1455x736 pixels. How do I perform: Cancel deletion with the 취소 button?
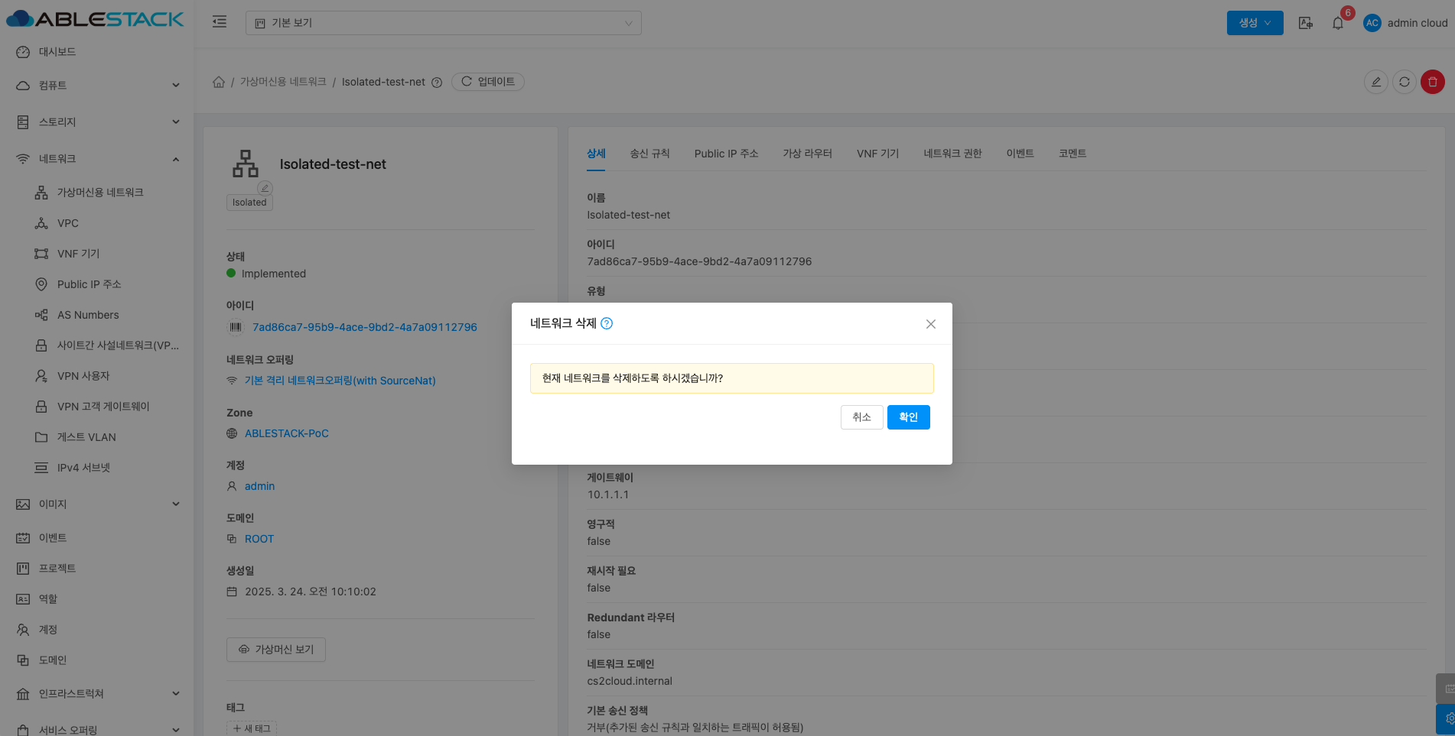[x=861, y=417]
